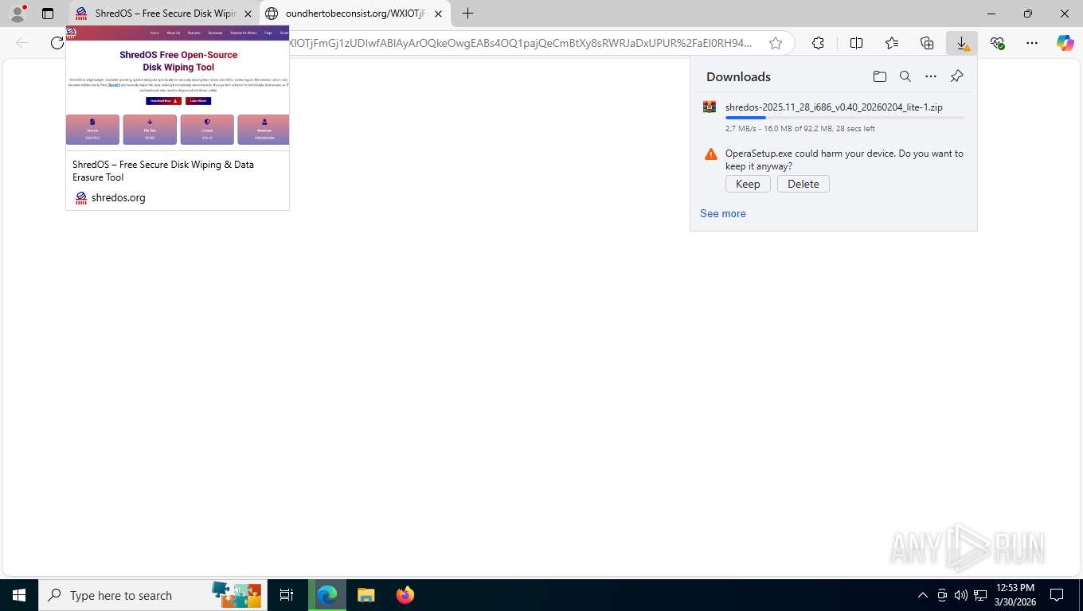Open Task View on the taskbar

(x=287, y=595)
